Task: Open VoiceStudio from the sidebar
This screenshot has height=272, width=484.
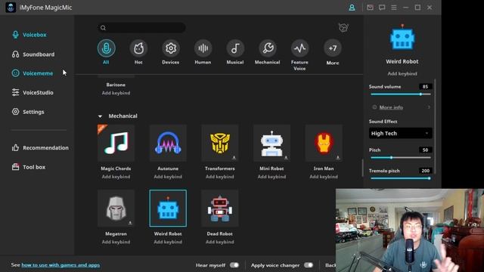Action: point(33,92)
